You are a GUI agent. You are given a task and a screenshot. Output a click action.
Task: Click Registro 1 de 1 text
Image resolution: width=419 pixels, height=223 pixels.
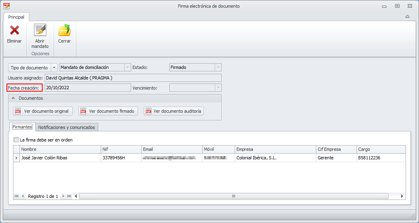coord(43,196)
